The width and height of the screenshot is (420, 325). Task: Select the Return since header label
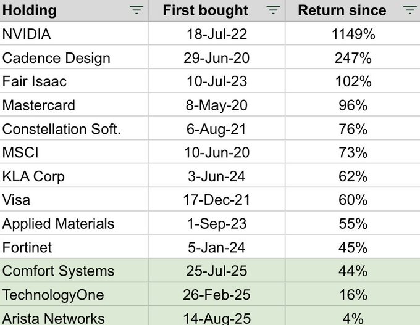[342, 10]
